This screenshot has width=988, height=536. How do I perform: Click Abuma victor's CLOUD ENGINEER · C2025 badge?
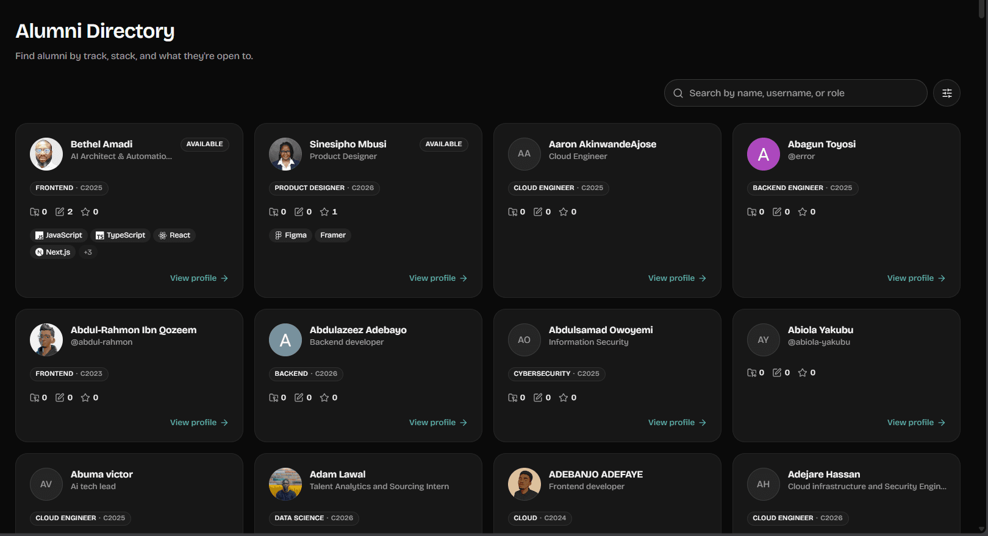tap(81, 518)
